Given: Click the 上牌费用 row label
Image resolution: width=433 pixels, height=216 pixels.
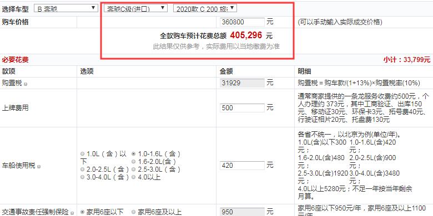Looking at the screenshot, I should coord(15,108).
